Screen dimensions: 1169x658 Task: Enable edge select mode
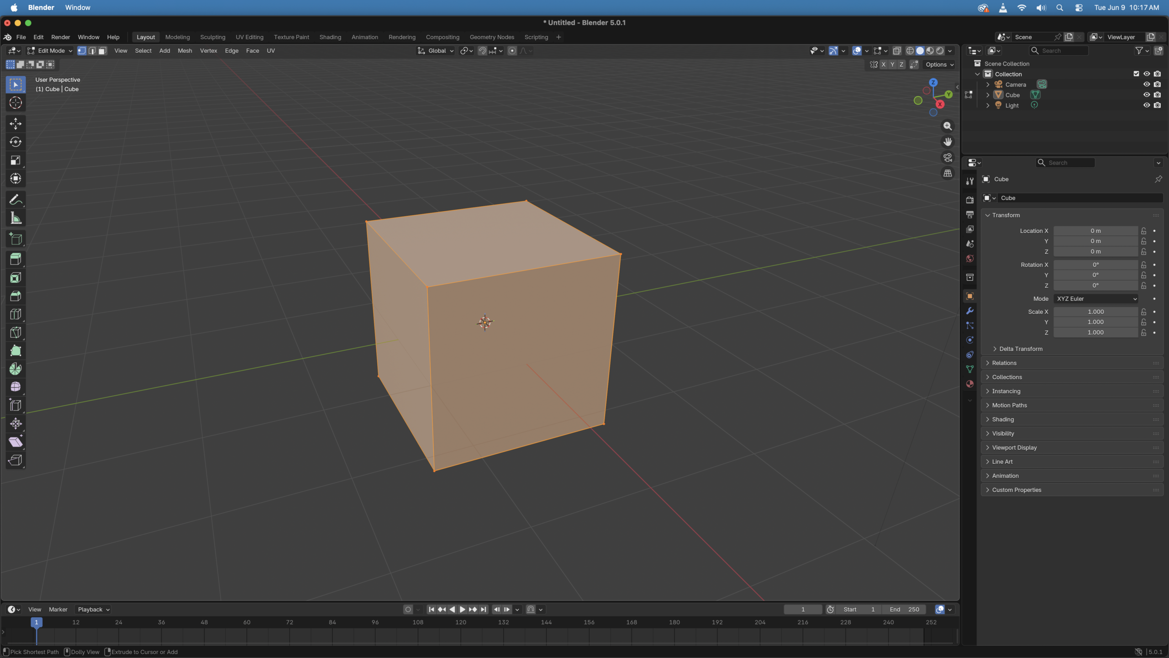[x=92, y=51]
